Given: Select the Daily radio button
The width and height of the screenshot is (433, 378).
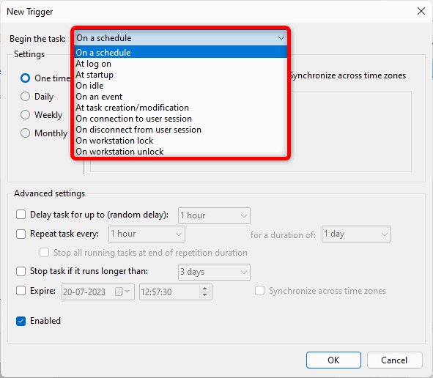Looking at the screenshot, I should coord(25,97).
